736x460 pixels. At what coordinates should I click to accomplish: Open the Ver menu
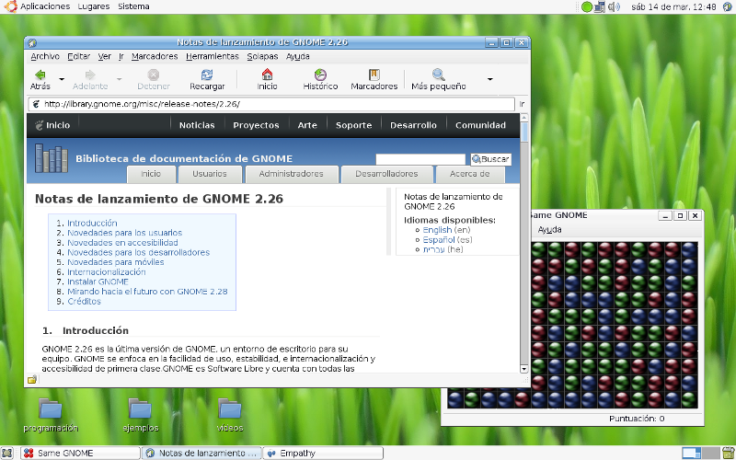click(x=104, y=56)
